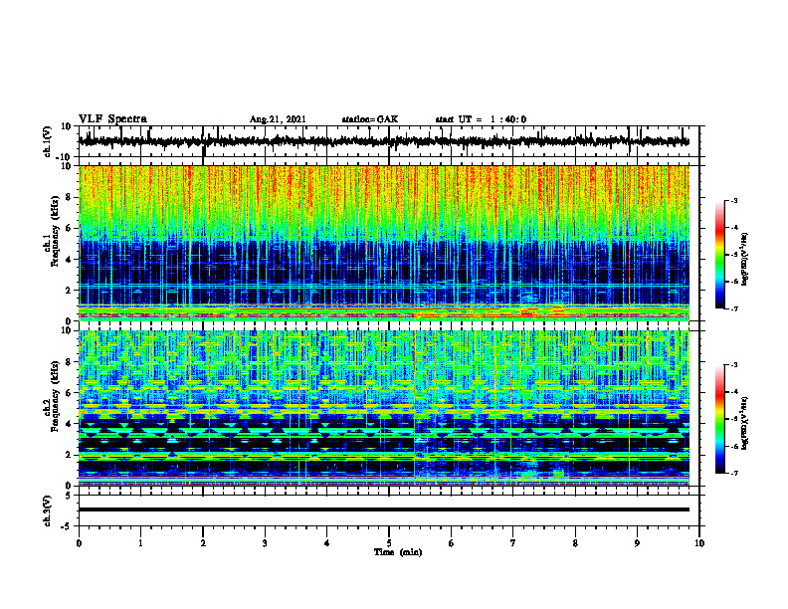Click the ch.1 frequency tick label "8"
Image resolution: width=788 pixels, height=609 pixels.
coord(69,197)
